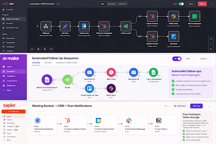Select the Send Channel Message Slack step

[x=135, y=125]
